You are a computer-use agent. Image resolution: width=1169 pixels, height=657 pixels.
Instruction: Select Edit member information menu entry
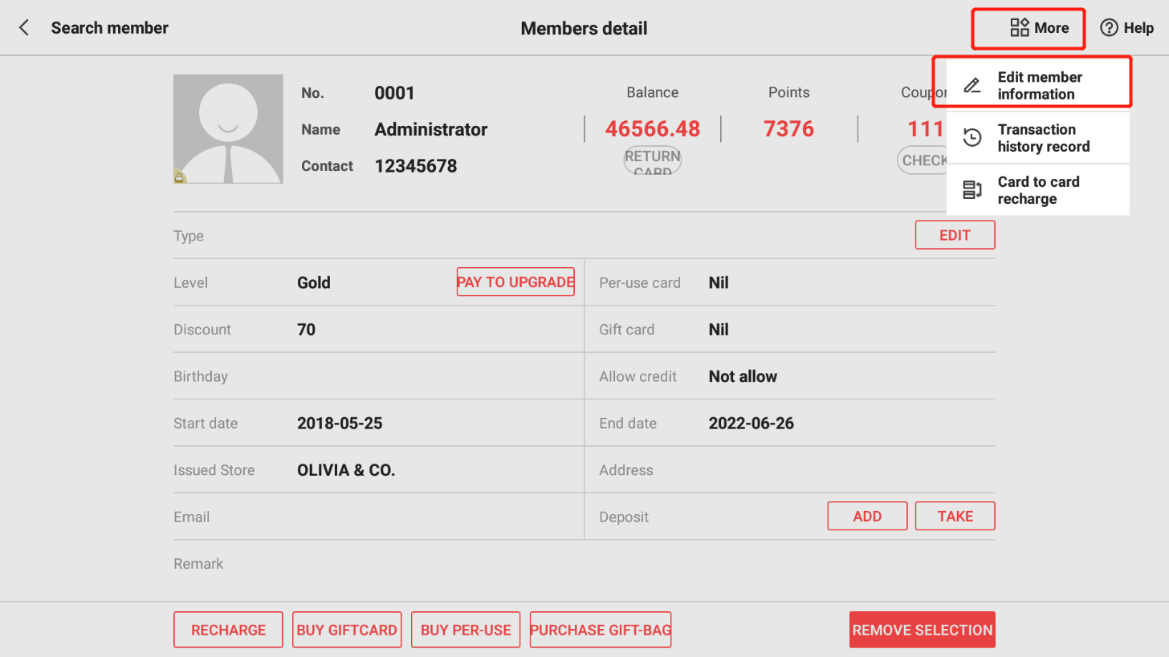coord(1038,86)
